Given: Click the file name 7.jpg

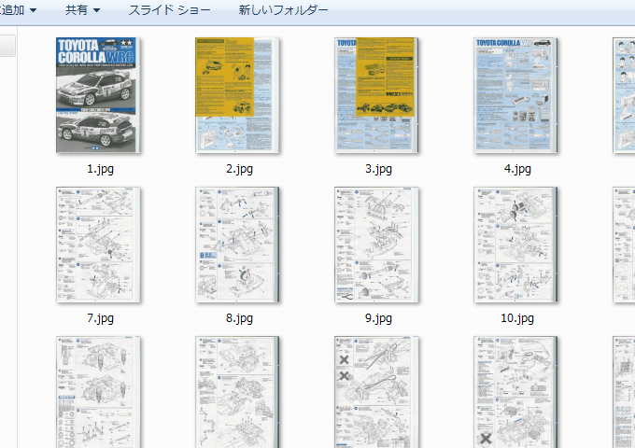Looking at the screenshot, I should coord(100,318).
